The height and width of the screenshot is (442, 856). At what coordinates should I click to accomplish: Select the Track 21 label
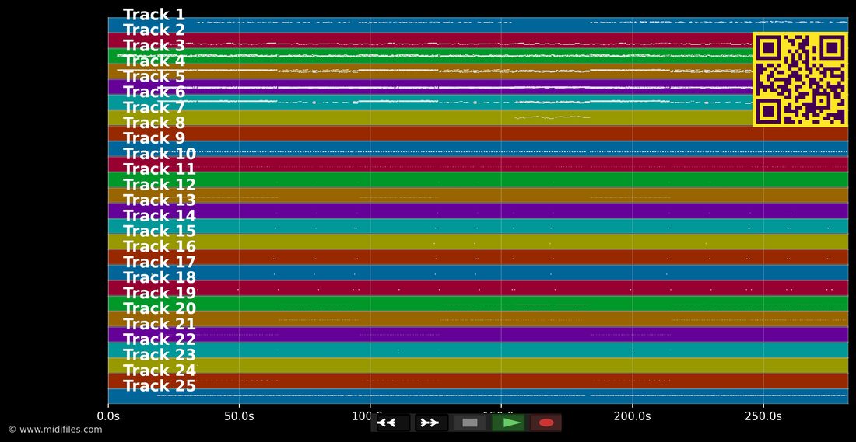(x=160, y=324)
